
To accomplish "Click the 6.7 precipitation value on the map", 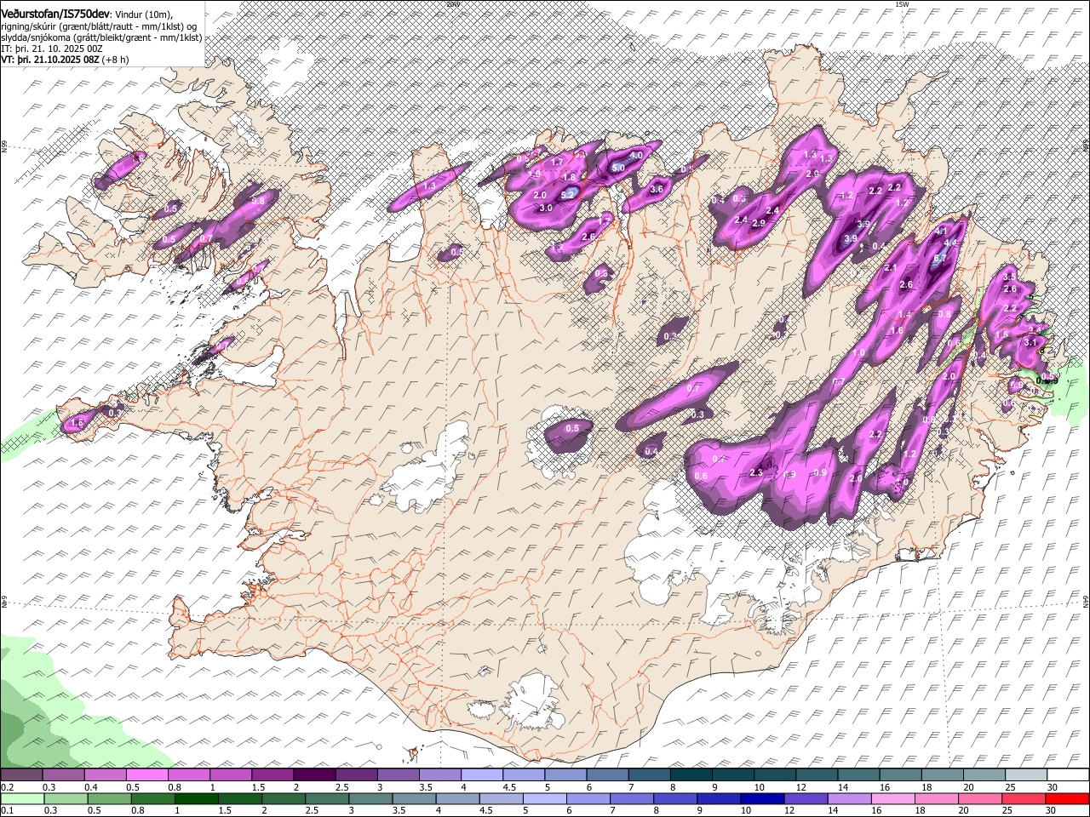I will coord(940,258).
